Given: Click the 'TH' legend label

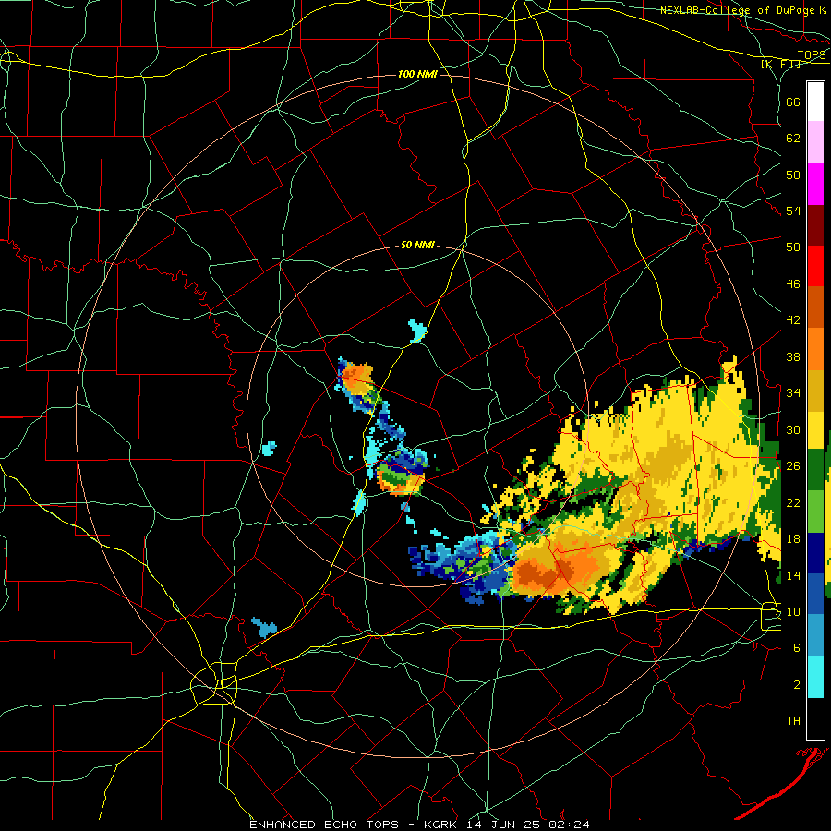Looking at the screenshot, I should tap(793, 721).
